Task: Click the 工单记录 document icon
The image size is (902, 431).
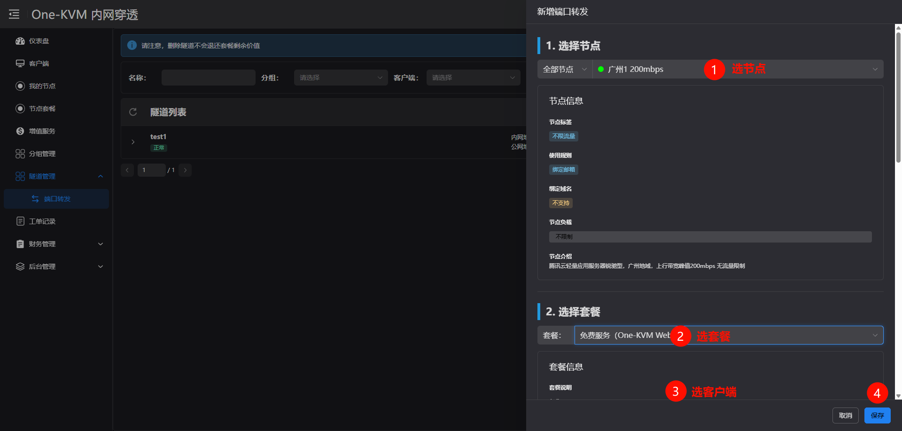Action: pyautogui.click(x=20, y=221)
